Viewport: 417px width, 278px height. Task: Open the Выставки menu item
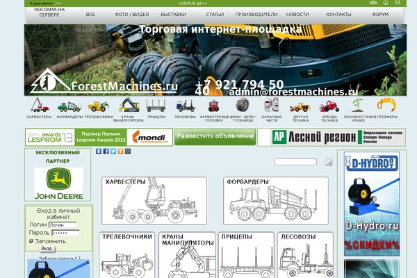click(173, 15)
